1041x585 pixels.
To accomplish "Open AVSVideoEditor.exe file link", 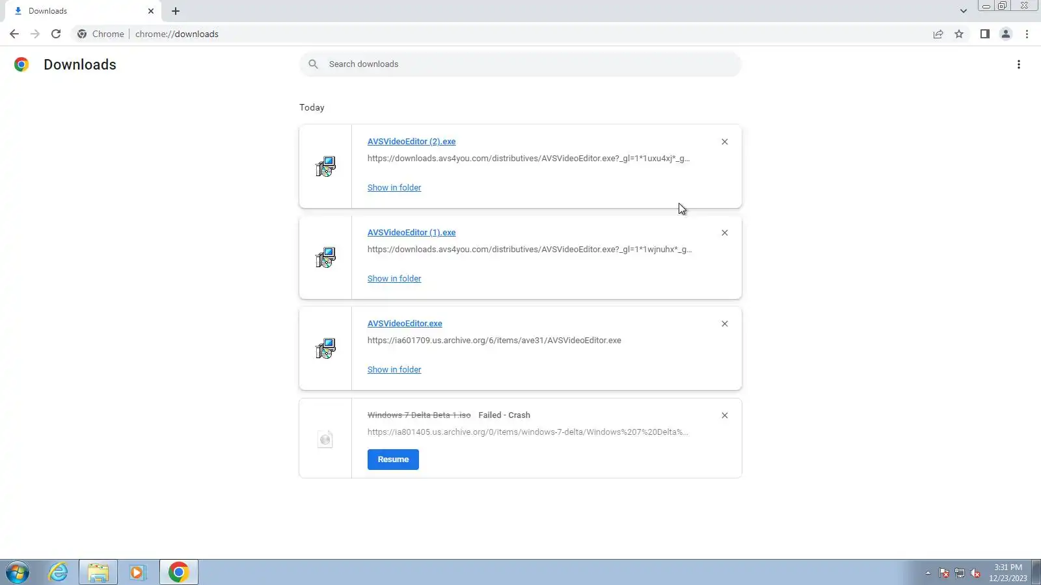I will click(x=405, y=324).
